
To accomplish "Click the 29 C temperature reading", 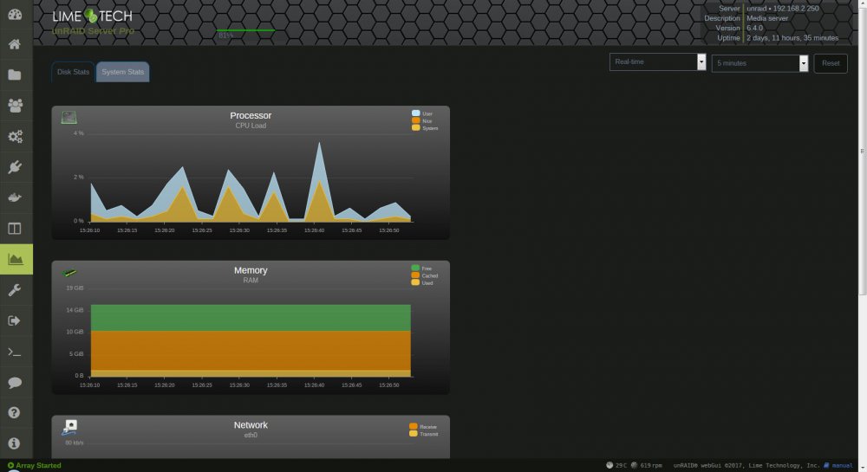I will pos(621,465).
